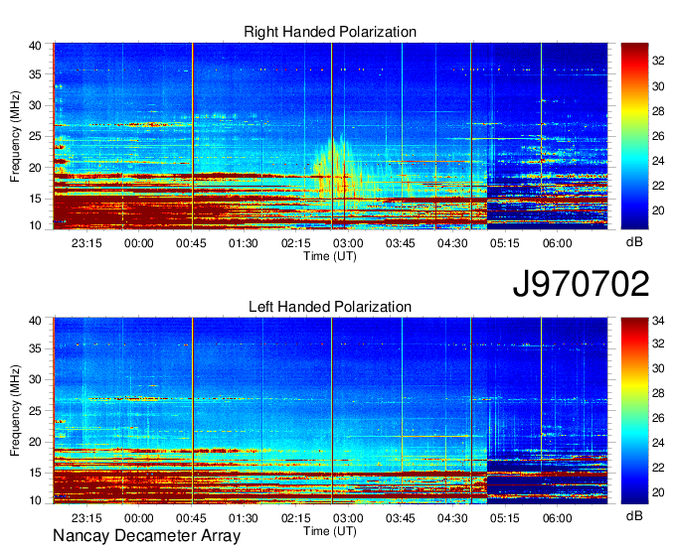Click the Right Handed plot's color bar
676x548 pixels.
[634, 136]
